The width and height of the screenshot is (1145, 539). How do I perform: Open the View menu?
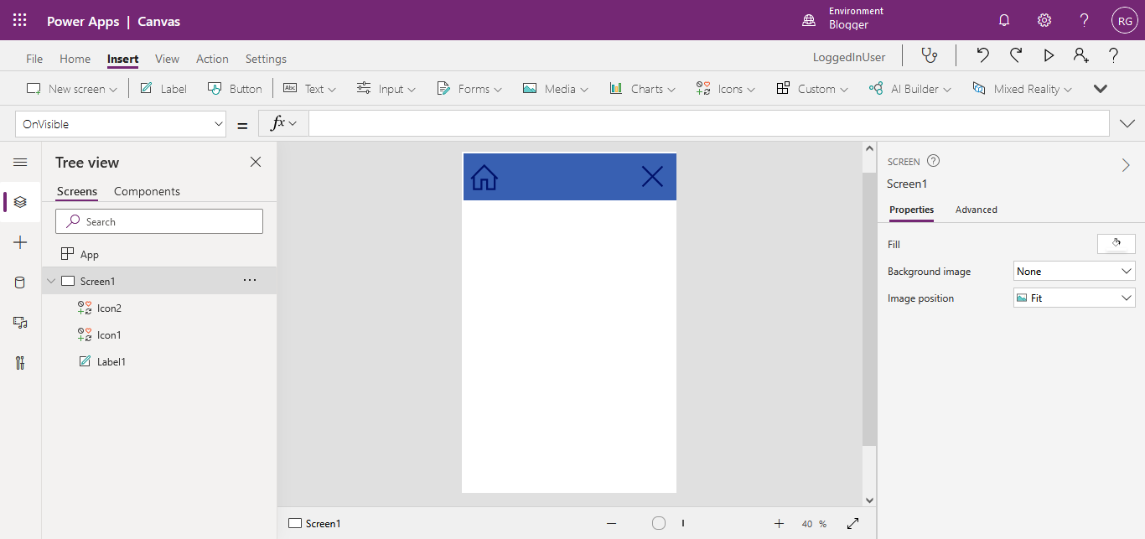pyautogui.click(x=167, y=59)
